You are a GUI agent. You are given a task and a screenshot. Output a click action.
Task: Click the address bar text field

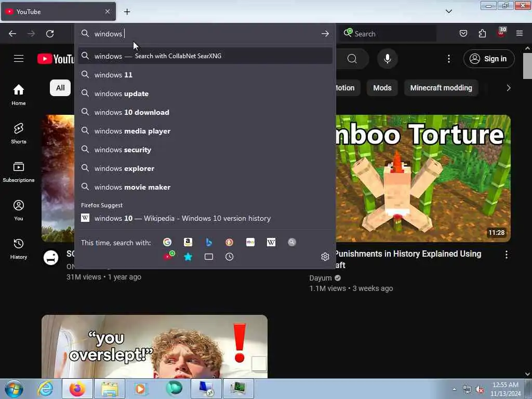click(205, 34)
